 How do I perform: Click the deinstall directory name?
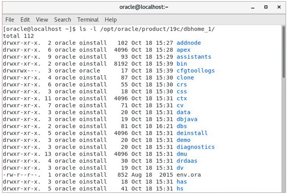coord(192,133)
